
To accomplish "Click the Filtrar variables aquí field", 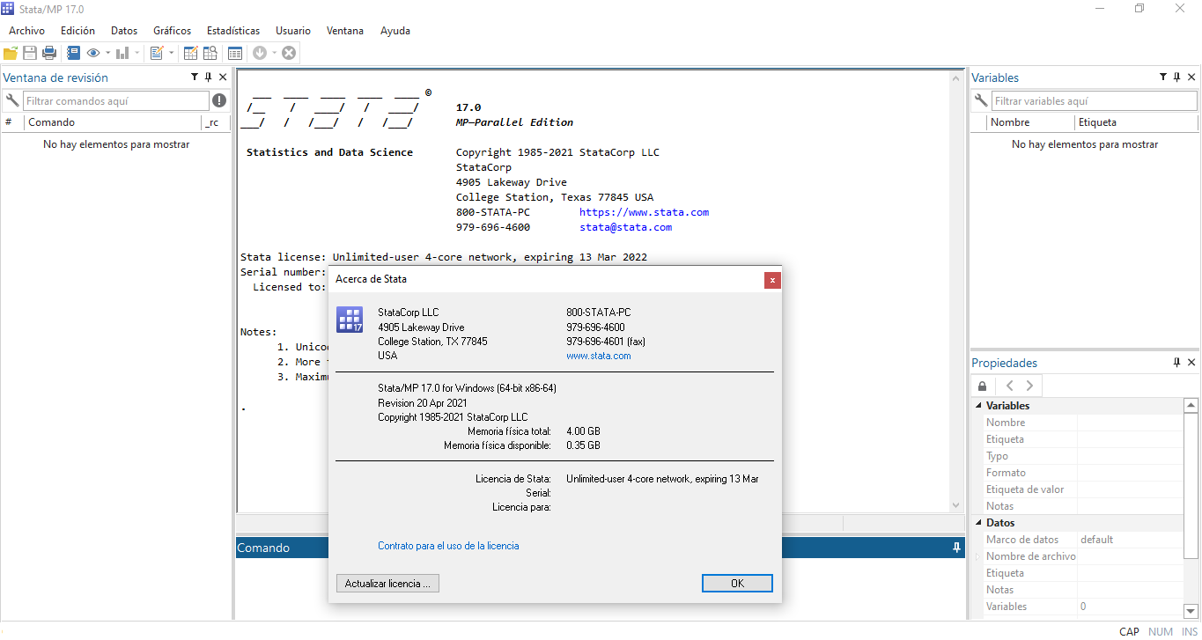I will coord(1095,101).
